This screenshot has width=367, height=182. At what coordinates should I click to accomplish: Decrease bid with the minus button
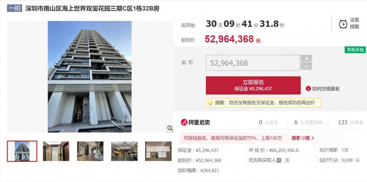pos(306,66)
